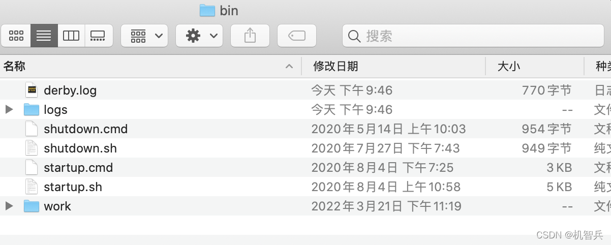
Task: Select the startup.cmd file
Action: pos(78,168)
